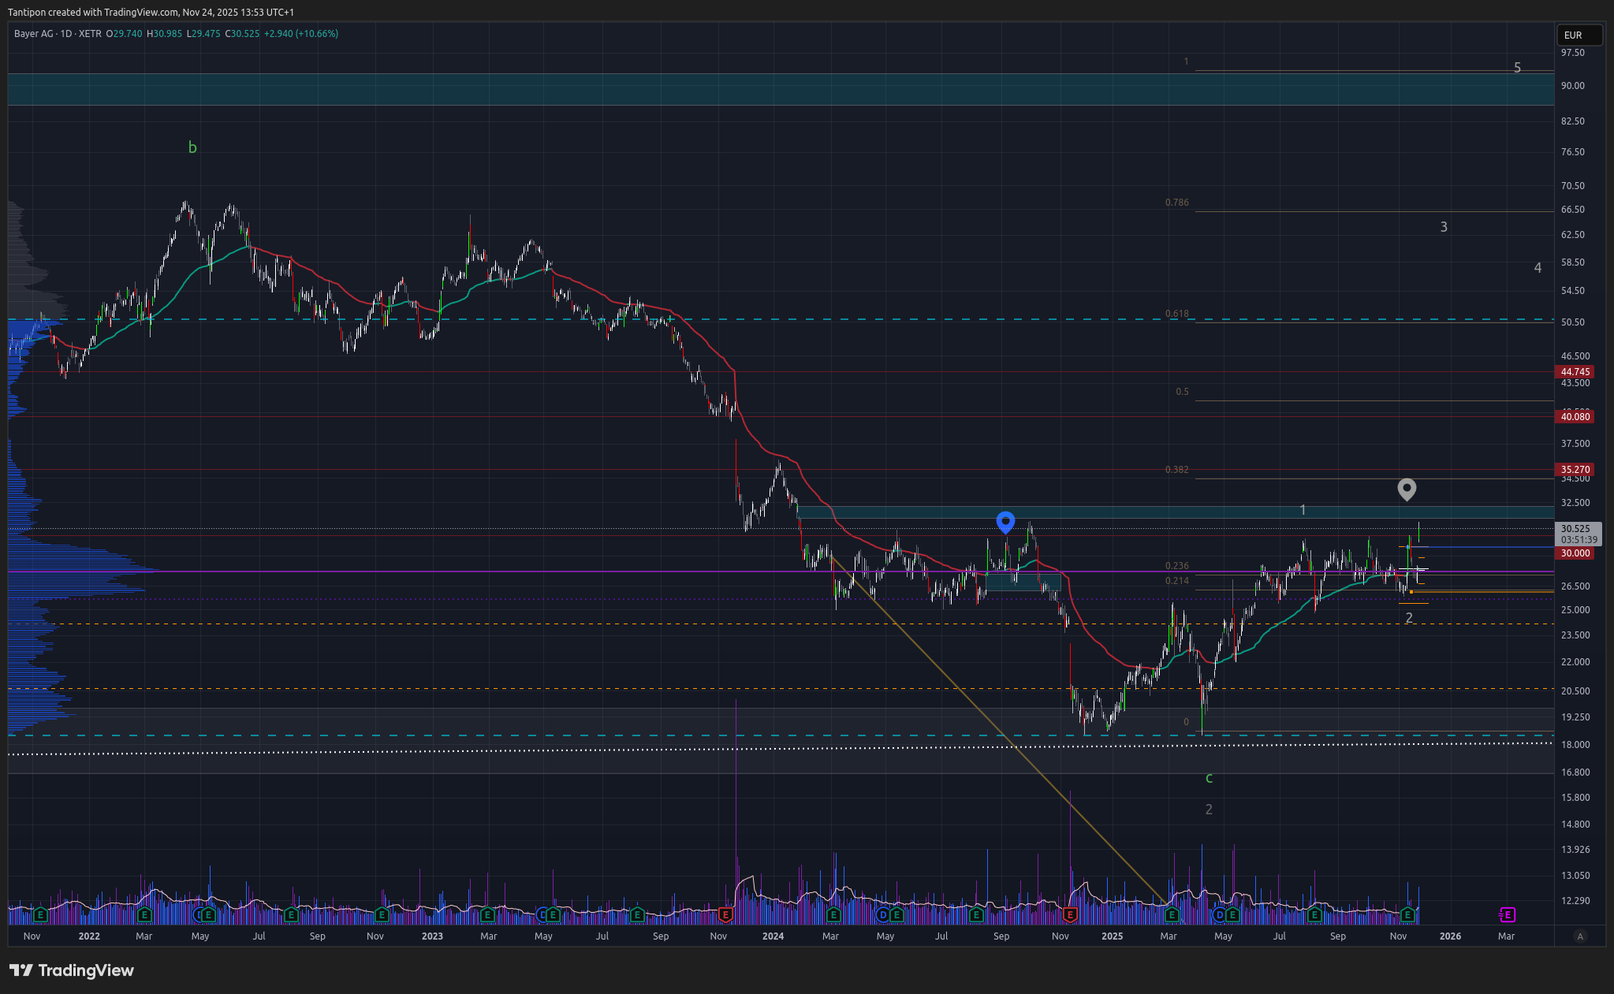Select the wave 5 label near top
The height and width of the screenshot is (994, 1614).
(1517, 68)
